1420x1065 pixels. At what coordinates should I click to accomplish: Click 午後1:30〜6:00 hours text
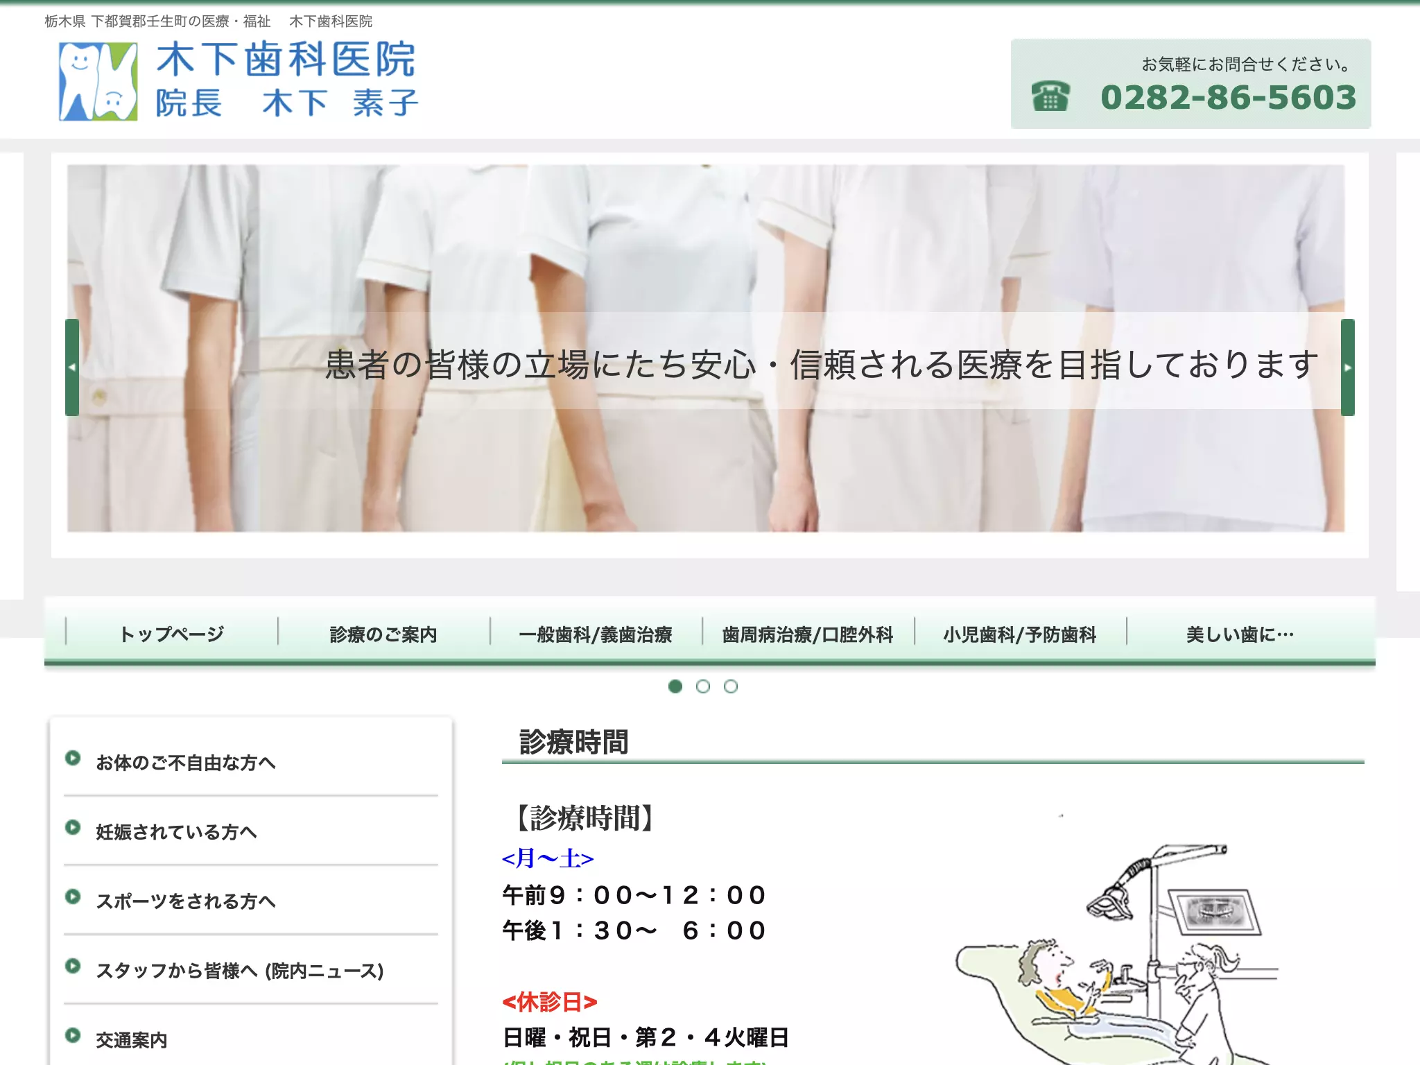click(x=634, y=930)
